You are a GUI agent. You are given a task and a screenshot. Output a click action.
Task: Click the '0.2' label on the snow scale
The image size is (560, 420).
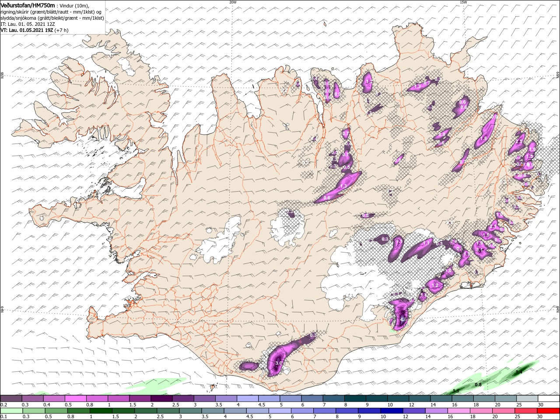3,405
